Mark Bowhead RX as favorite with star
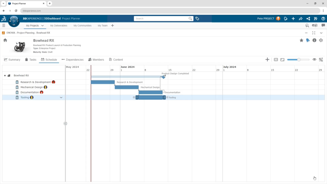The width and height of the screenshot is (327, 184). [301, 40]
